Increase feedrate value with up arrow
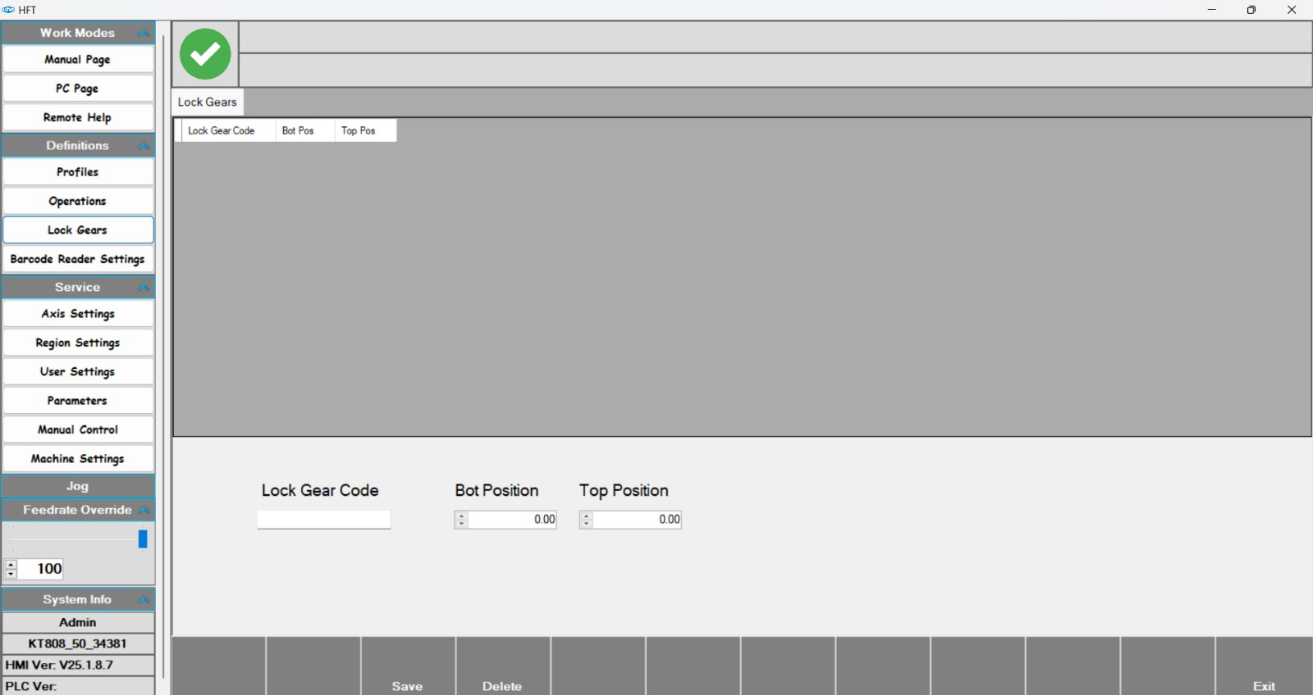1313x695 pixels. [x=11, y=565]
